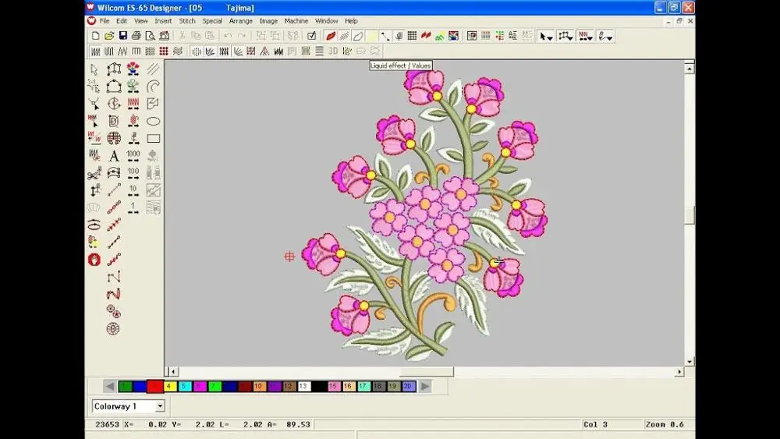Open the Arrange menu
The image size is (780, 439).
click(241, 21)
